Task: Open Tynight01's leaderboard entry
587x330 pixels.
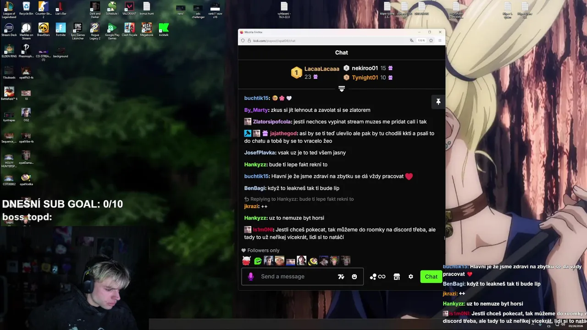Action: [365, 77]
